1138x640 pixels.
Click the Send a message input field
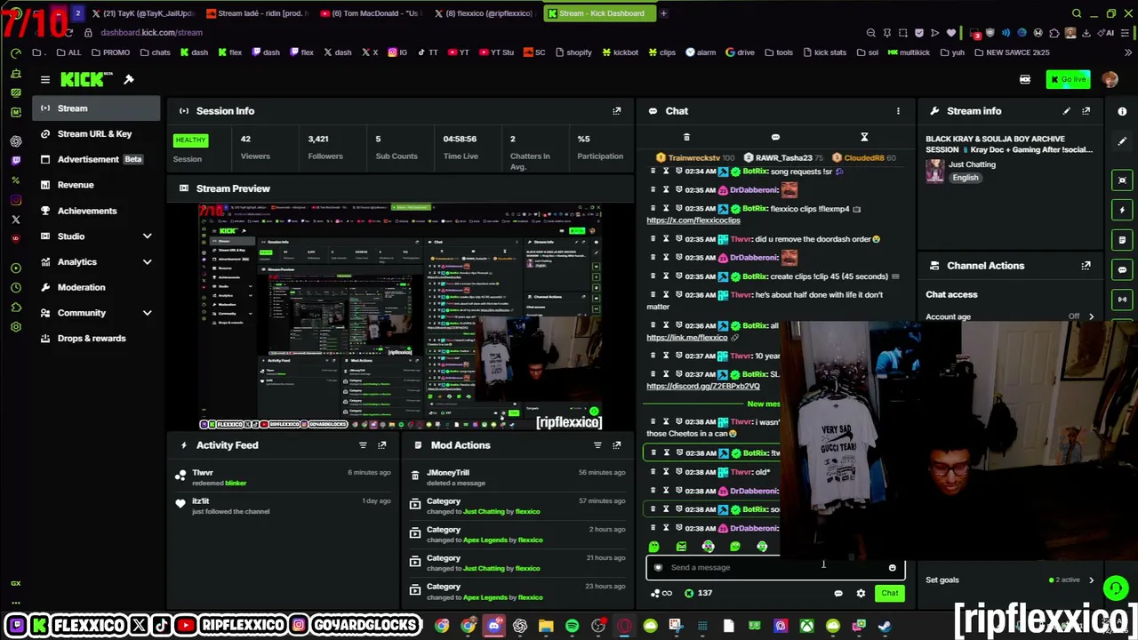[774, 568]
